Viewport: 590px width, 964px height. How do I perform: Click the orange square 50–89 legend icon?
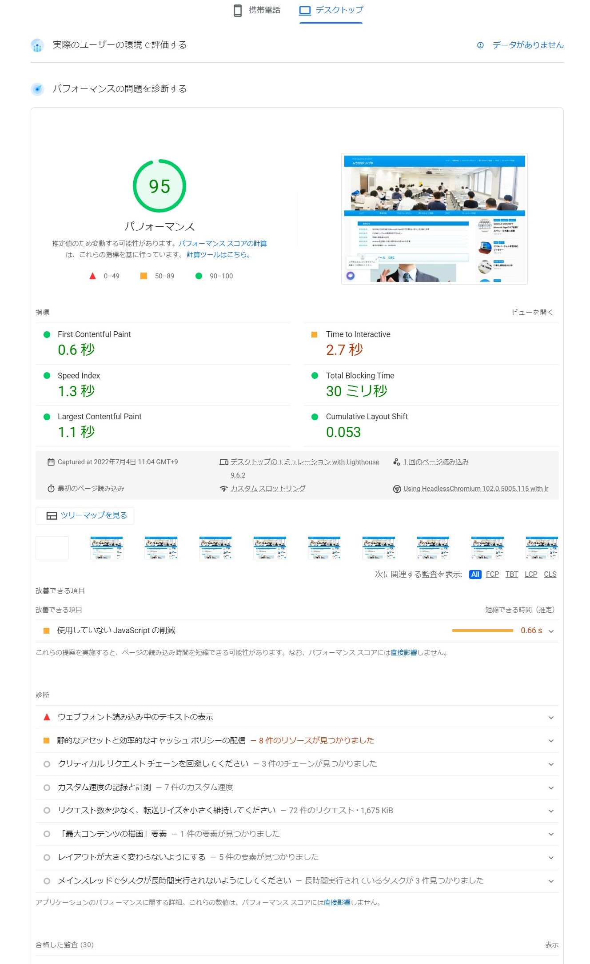[144, 276]
